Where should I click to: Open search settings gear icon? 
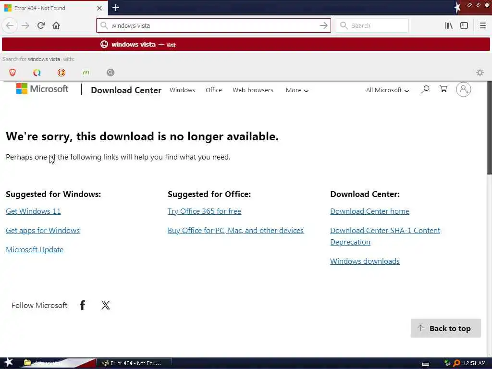(x=480, y=73)
